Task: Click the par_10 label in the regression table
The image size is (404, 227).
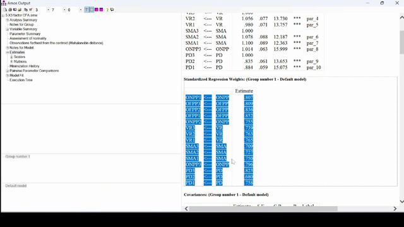Action: [x=314, y=67]
